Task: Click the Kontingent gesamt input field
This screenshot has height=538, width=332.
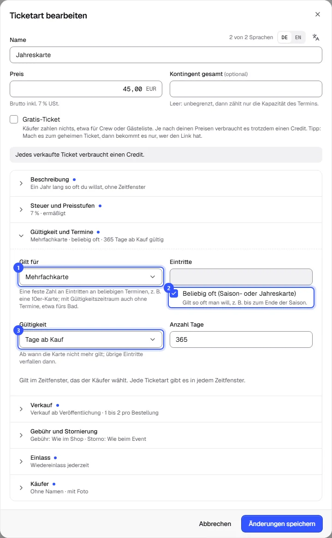Action: [x=246, y=89]
